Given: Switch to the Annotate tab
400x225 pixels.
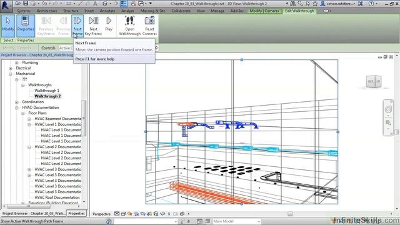Looking at the screenshot, I should click(107, 11).
